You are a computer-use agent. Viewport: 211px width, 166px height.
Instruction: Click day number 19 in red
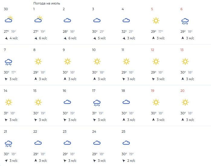tap(152, 91)
